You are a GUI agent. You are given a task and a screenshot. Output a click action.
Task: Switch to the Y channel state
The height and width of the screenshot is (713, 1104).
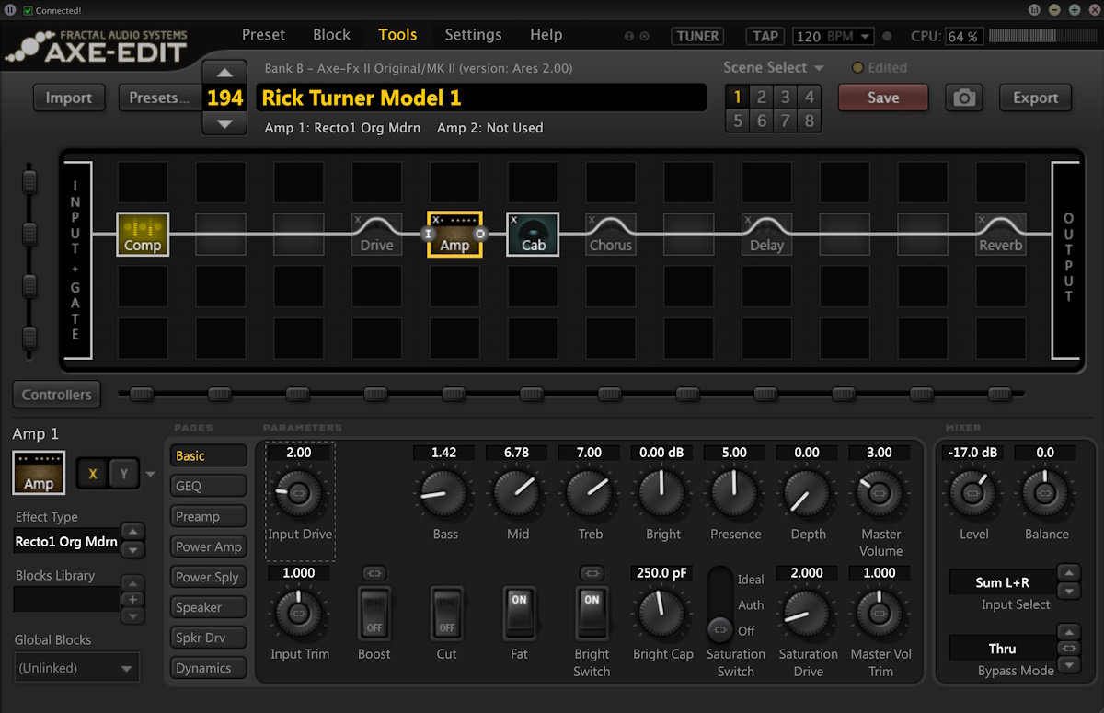pos(124,473)
